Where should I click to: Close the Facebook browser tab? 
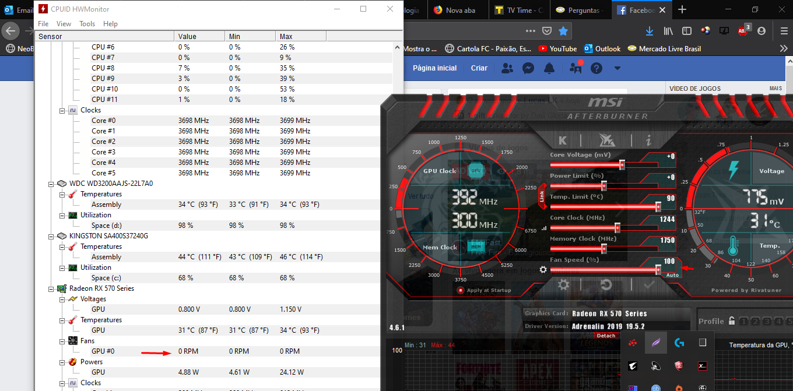662,10
